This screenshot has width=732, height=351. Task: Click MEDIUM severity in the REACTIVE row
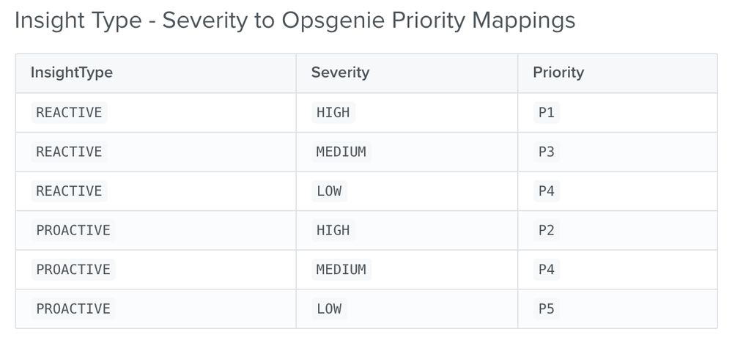pyautogui.click(x=341, y=152)
